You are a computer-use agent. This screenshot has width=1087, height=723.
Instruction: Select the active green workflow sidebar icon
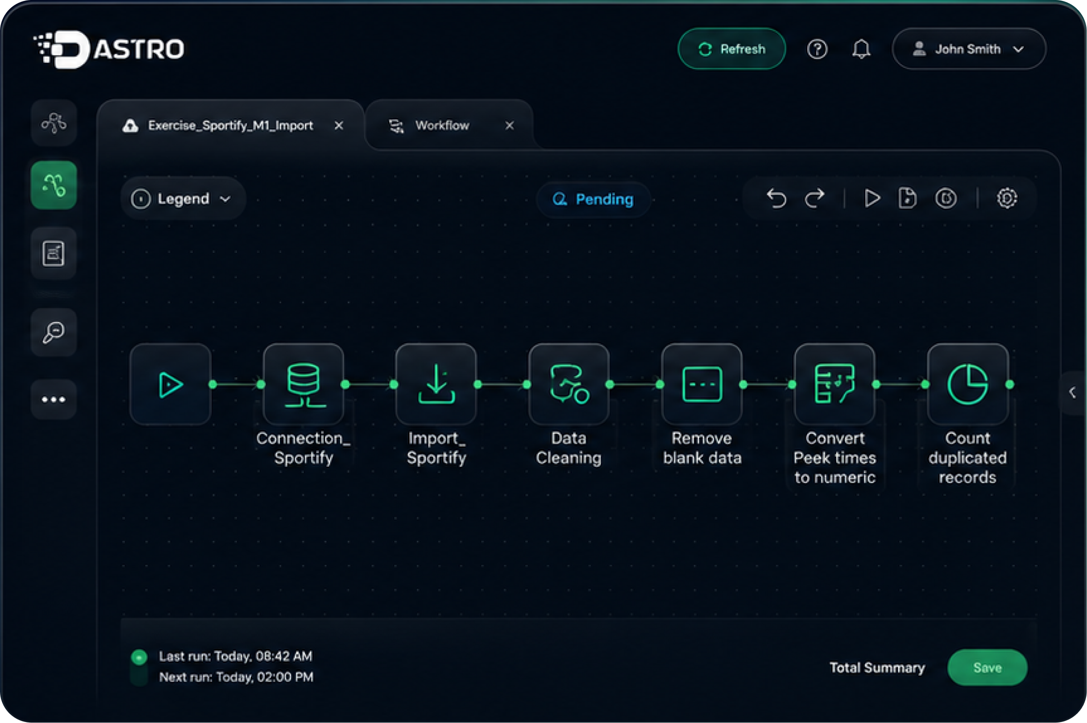click(54, 185)
